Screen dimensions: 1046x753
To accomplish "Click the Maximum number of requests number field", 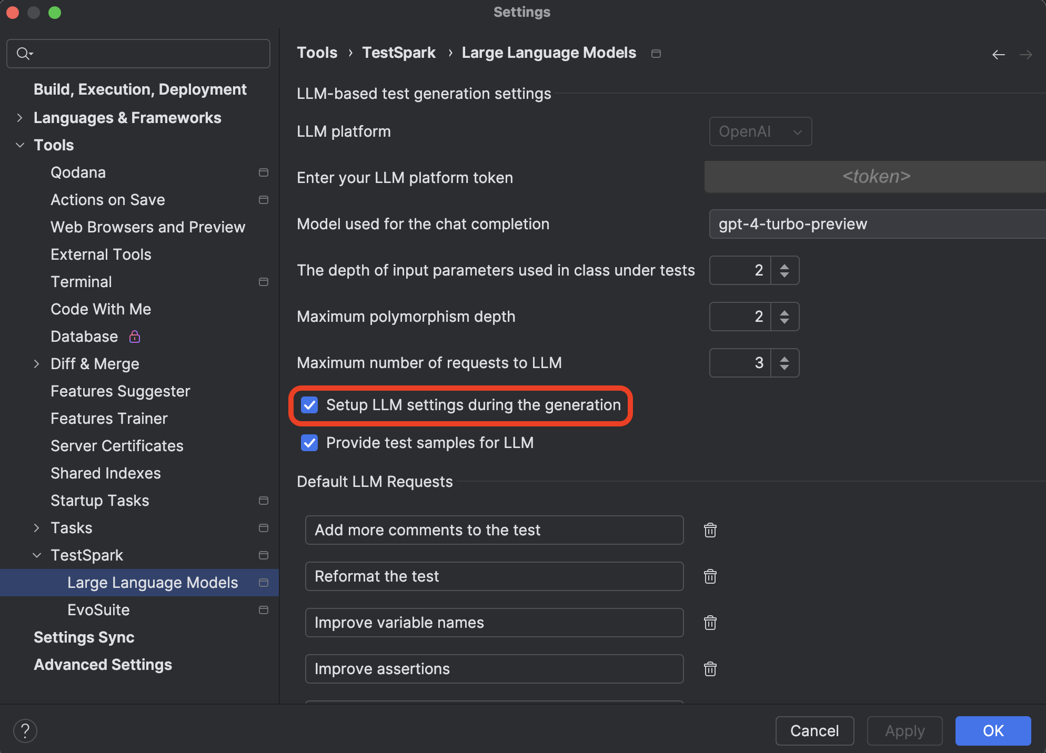I will click(740, 363).
